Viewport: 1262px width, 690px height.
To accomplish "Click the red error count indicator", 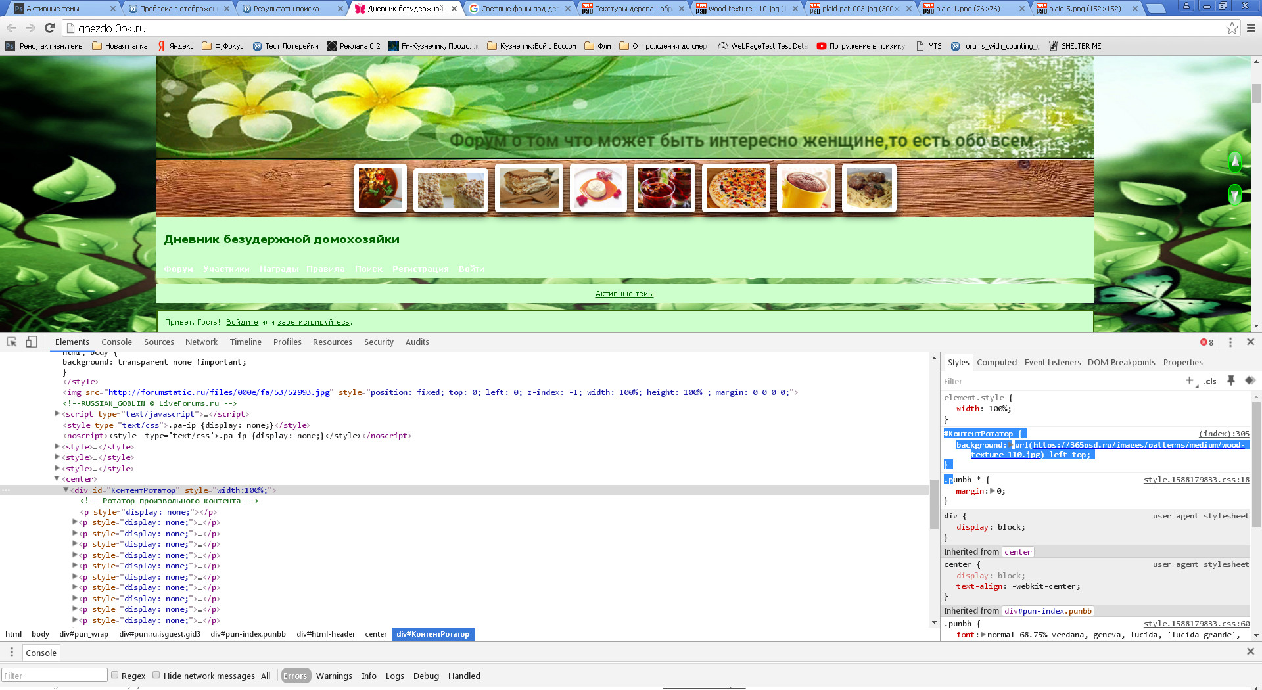I will (1207, 342).
